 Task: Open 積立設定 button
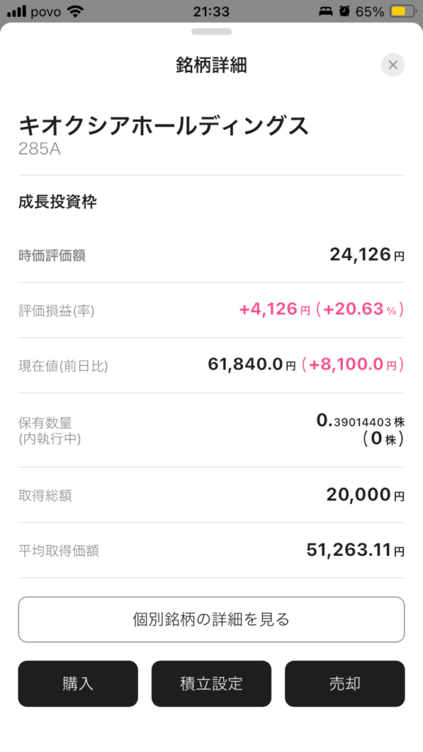pyautogui.click(x=211, y=684)
